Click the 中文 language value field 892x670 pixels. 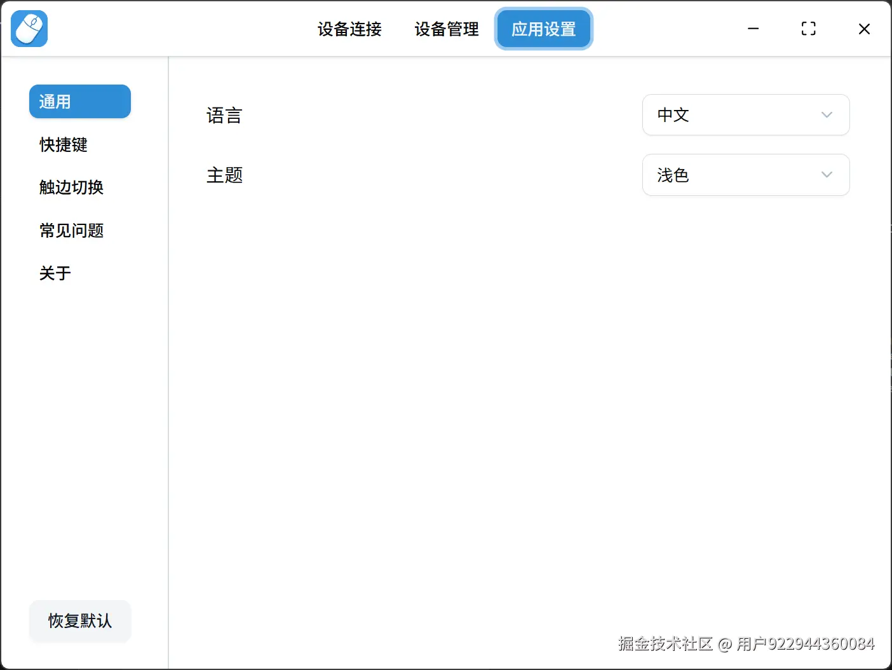pyautogui.click(x=673, y=115)
